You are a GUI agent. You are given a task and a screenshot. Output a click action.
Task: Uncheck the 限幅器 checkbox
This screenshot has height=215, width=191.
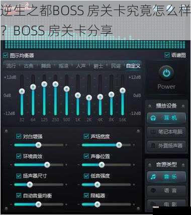(86, 195)
